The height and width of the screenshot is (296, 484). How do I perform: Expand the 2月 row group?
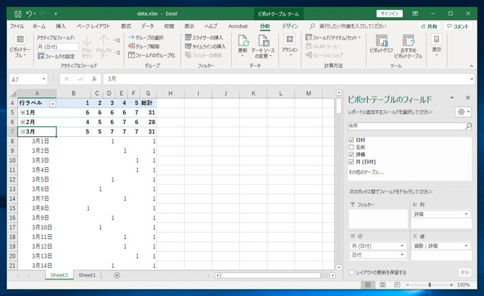click(x=23, y=122)
